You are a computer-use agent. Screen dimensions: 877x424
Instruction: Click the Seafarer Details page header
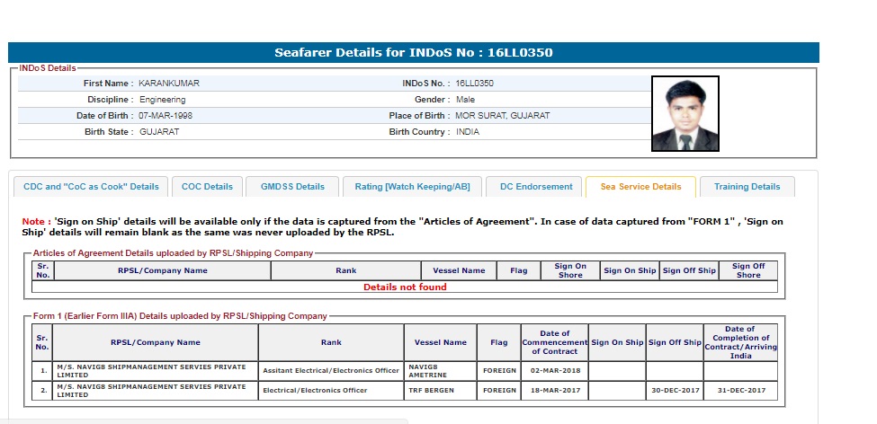tap(414, 52)
